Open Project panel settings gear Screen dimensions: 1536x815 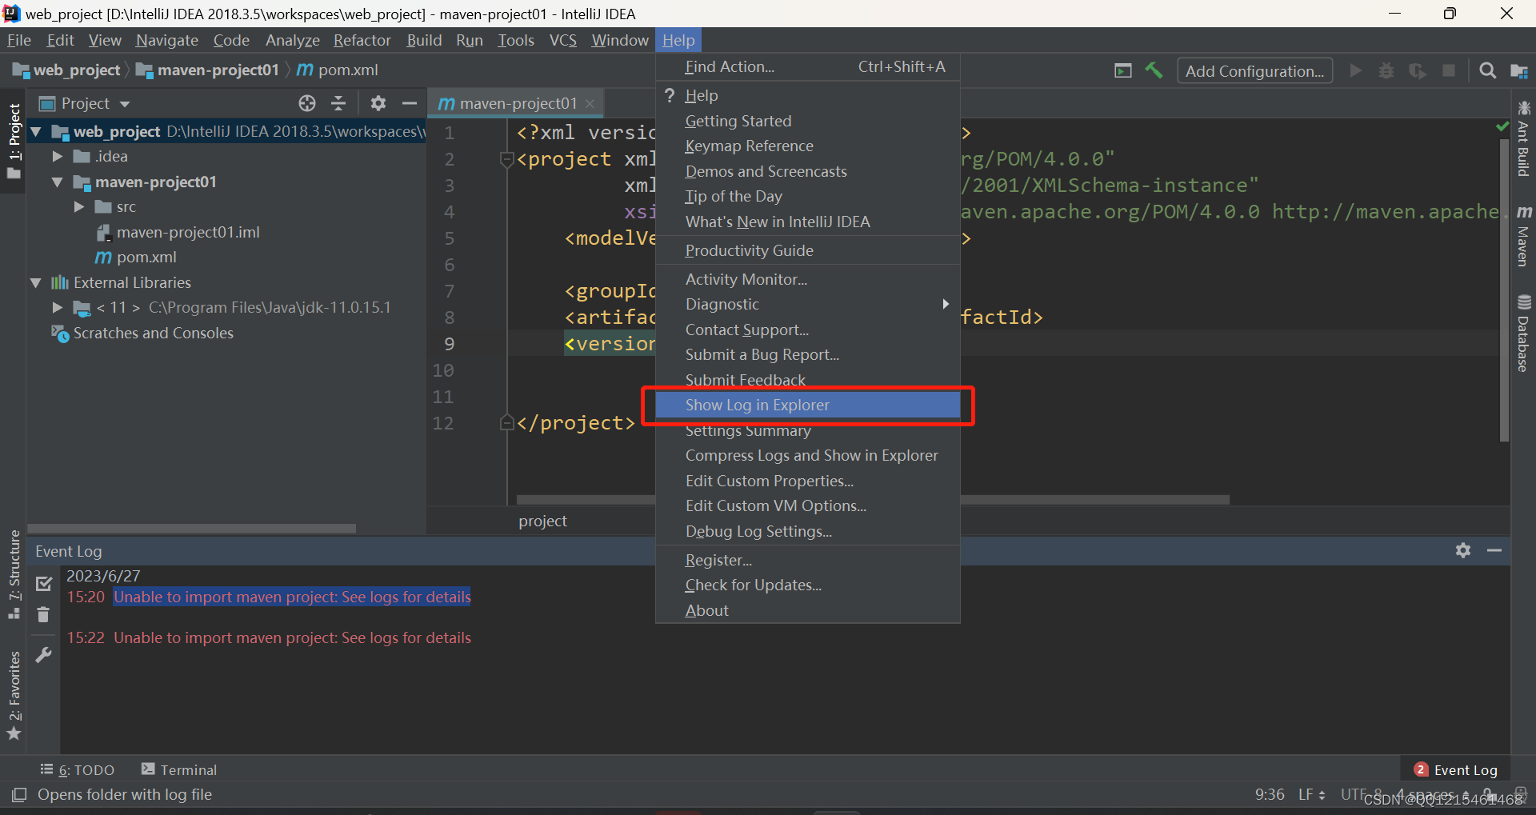(378, 103)
